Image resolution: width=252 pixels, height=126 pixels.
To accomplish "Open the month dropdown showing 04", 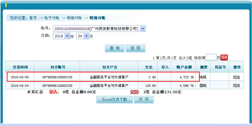I will pos(86,36).
